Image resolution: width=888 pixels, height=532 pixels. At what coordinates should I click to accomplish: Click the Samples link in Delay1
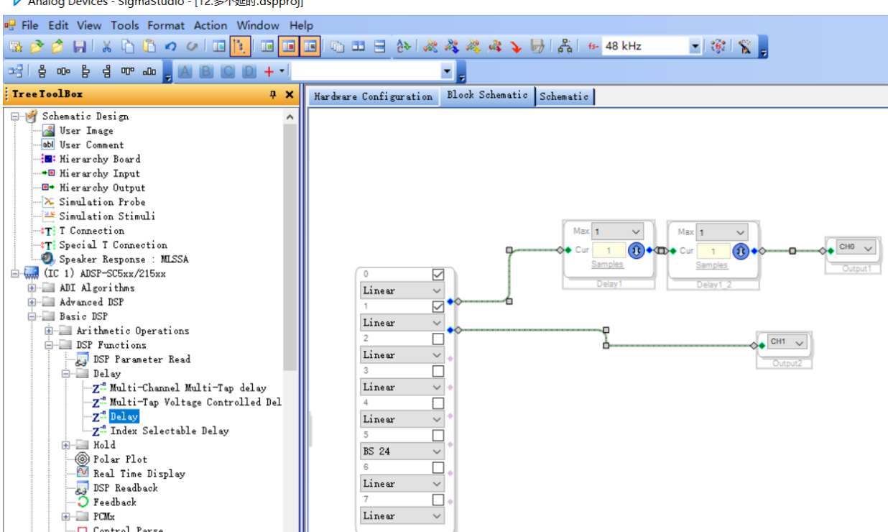tap(608, 265)
